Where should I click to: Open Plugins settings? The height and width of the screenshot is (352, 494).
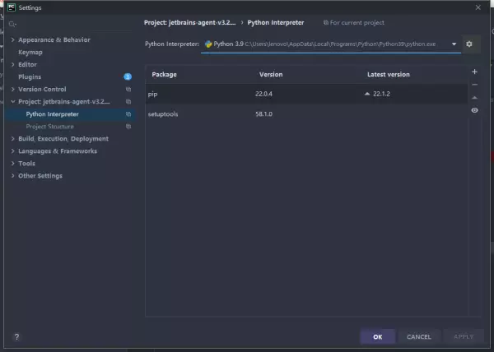pos(30,76)
